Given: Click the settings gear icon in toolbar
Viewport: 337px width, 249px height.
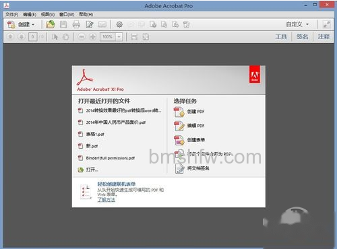Looking at the screenshot, I should [119, 24].
